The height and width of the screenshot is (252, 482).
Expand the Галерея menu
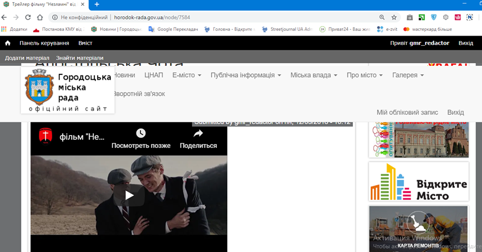click(408, 75)
